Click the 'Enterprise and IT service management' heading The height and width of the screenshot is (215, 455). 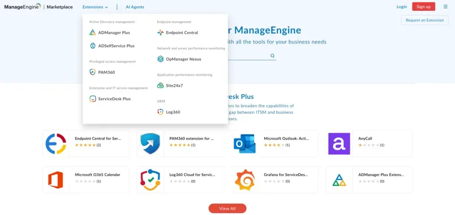(x=119, y=88)
